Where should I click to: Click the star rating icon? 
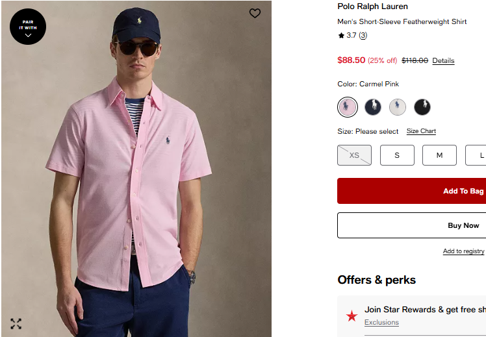point(341,35)
